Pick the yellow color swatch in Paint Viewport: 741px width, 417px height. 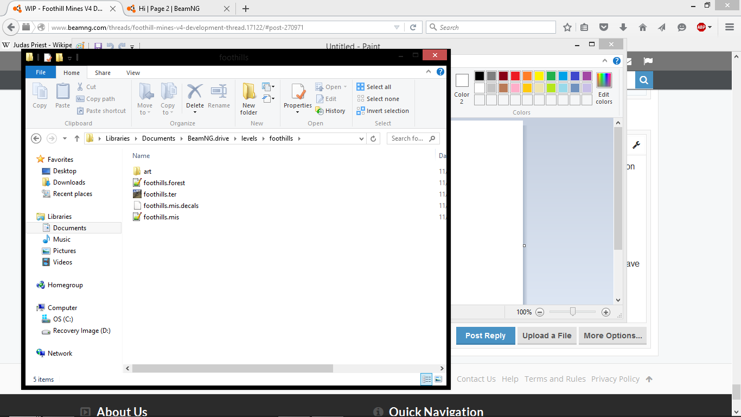point(539,76)
